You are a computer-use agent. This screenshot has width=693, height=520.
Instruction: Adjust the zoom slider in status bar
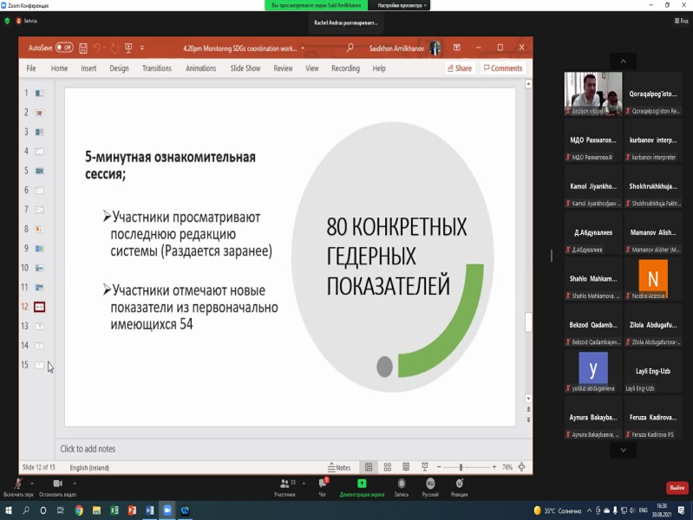pos(461,467)
